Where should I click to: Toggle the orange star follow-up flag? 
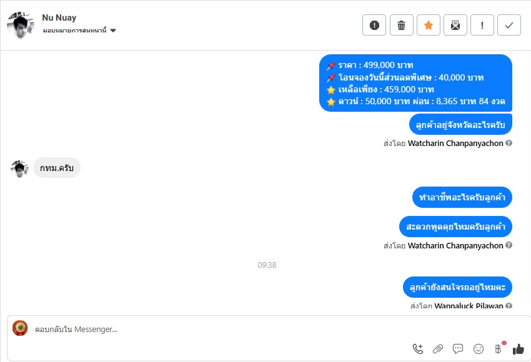[429, 25]
